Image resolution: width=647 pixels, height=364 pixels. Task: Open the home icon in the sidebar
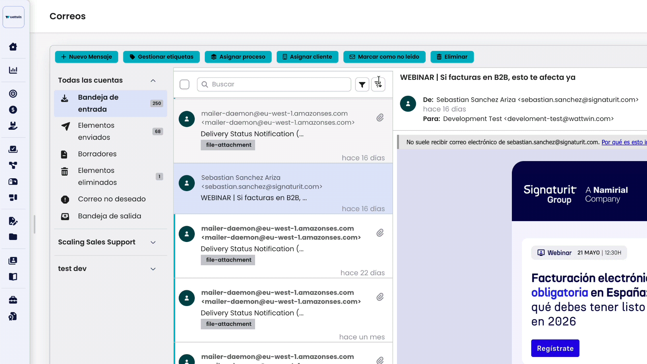13,47
